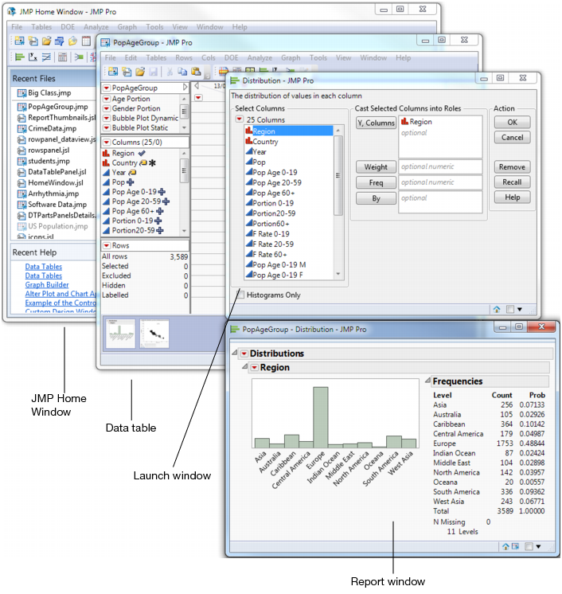562x594 pixels.
Task: Click the Paste icon in data table toolbar
Action: click(x=195, y=72)
